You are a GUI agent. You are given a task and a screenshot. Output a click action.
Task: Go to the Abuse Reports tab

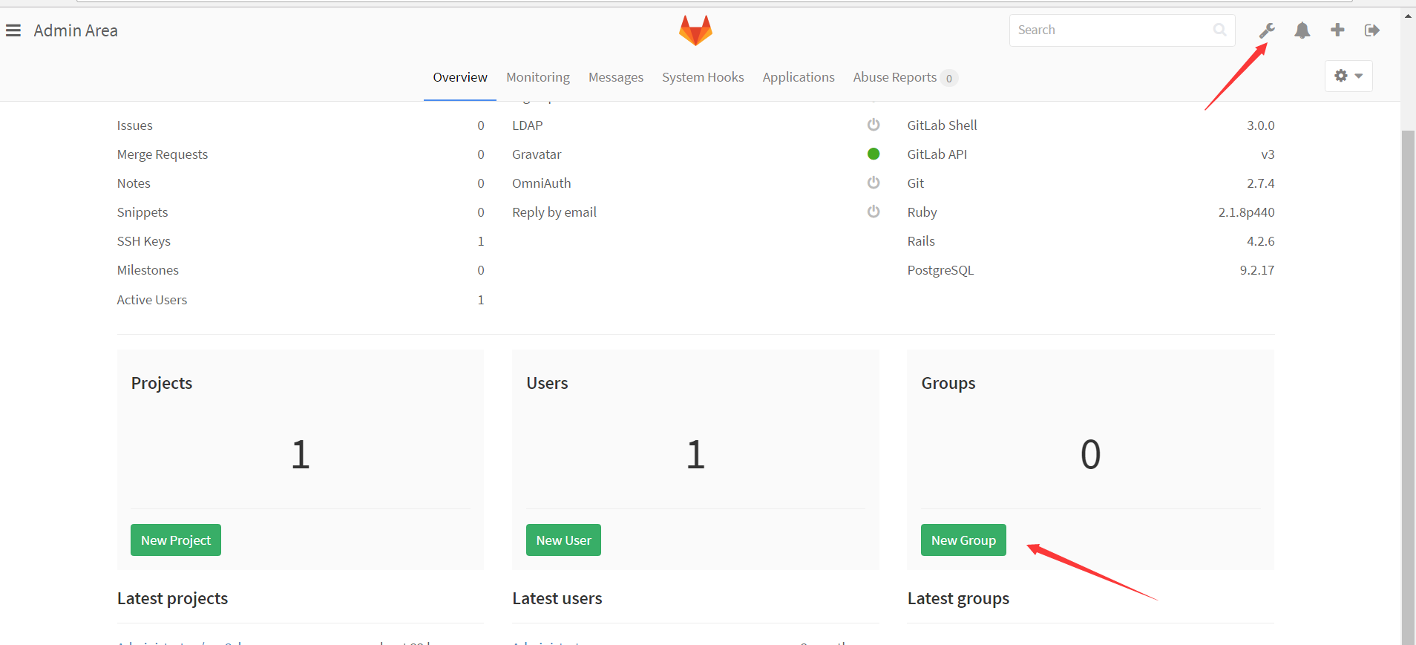895,77
